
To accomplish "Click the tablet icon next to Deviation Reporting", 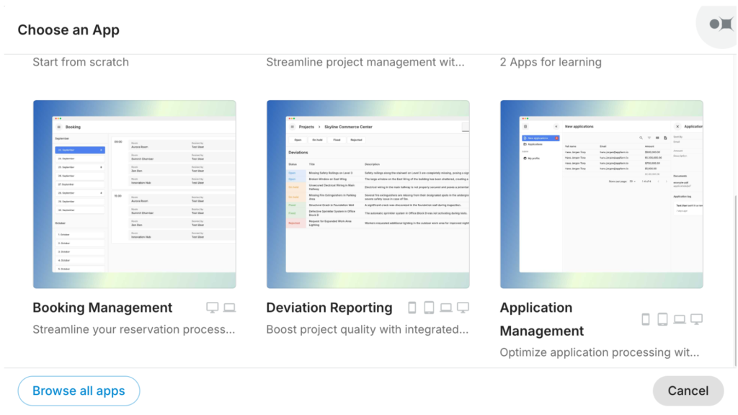I will 428,307.
